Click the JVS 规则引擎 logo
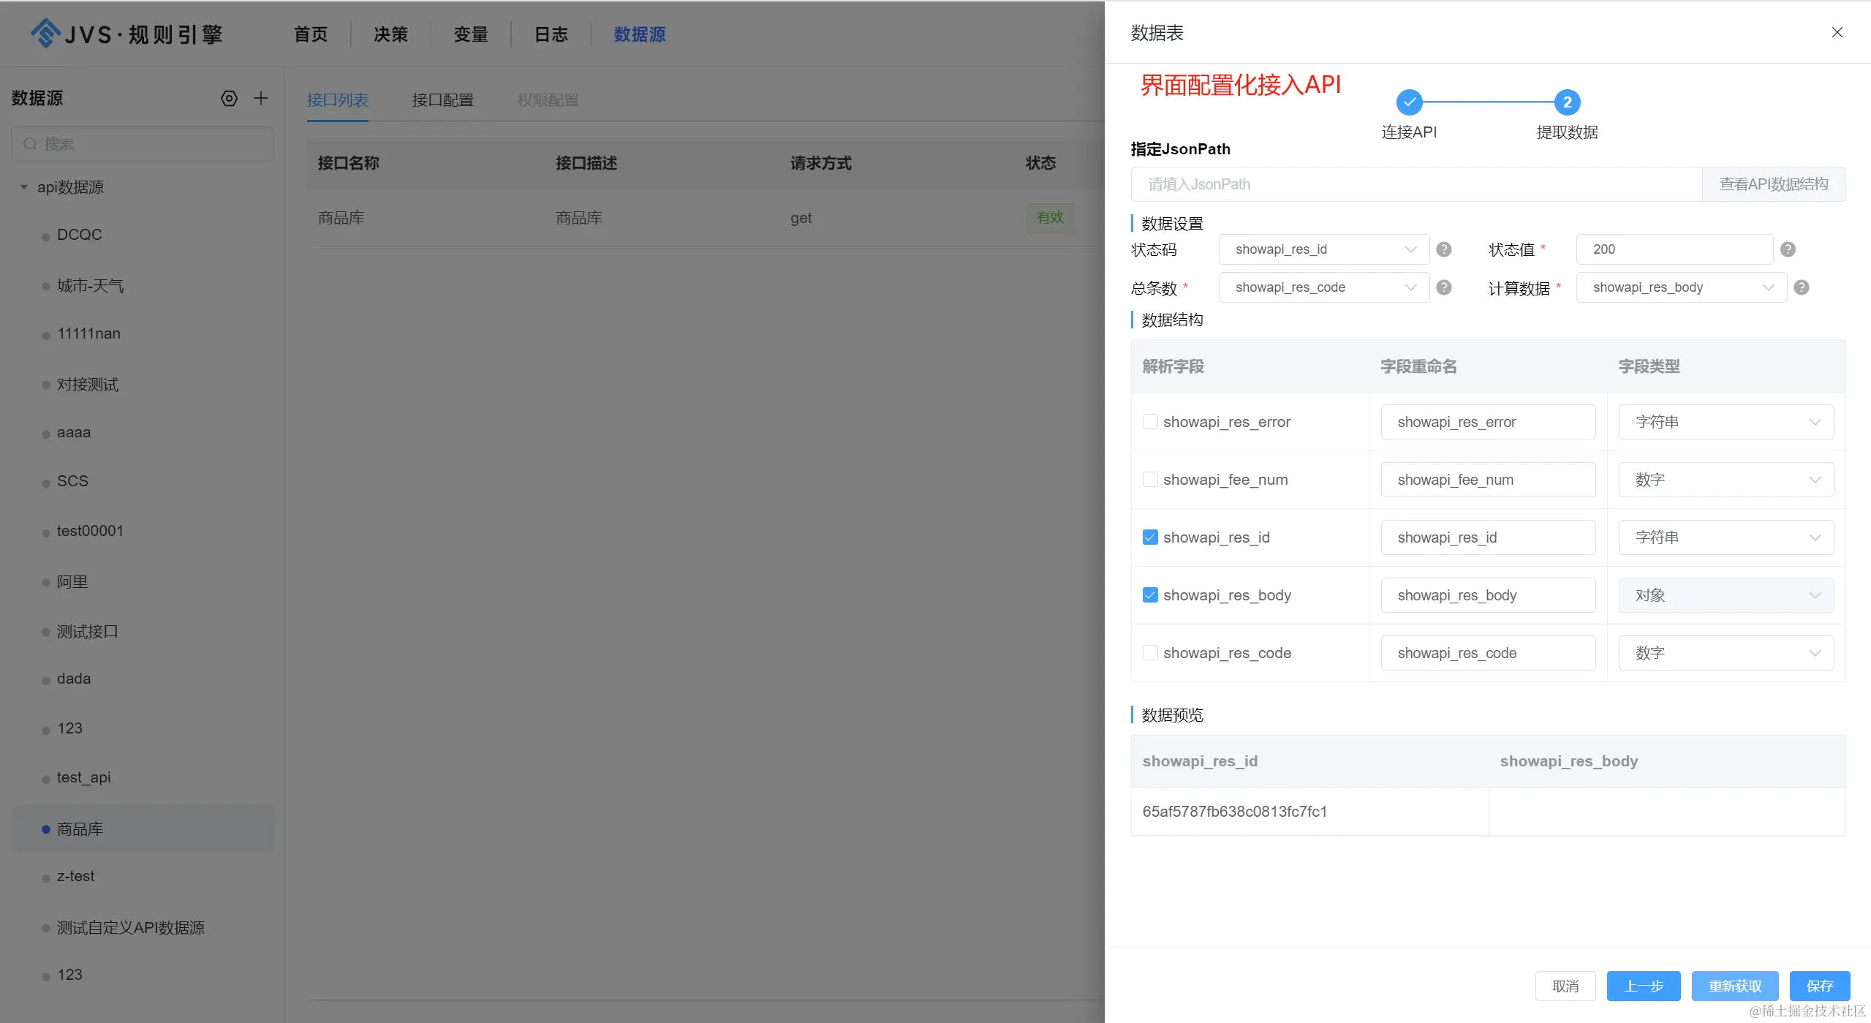 pyautogui.click(x=126, y=34)
